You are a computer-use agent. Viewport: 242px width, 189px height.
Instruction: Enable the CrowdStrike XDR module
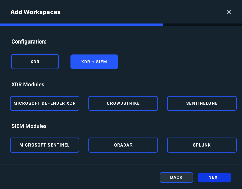[123, 103]
